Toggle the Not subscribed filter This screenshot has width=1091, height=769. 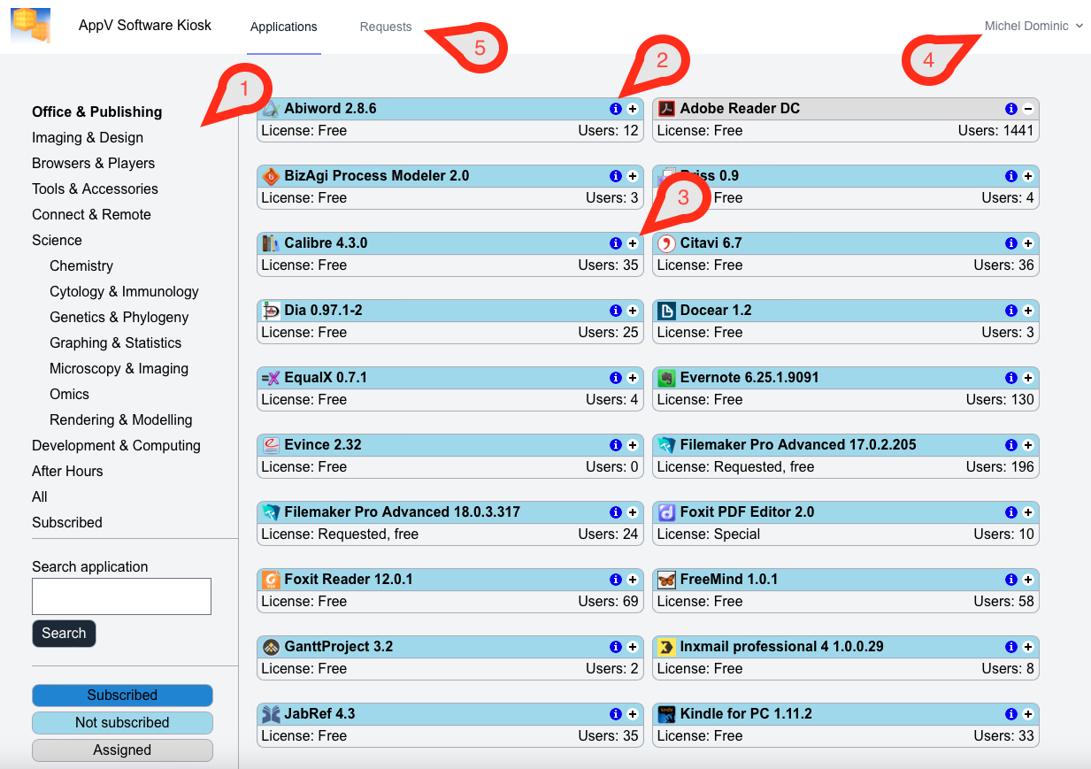122,722
